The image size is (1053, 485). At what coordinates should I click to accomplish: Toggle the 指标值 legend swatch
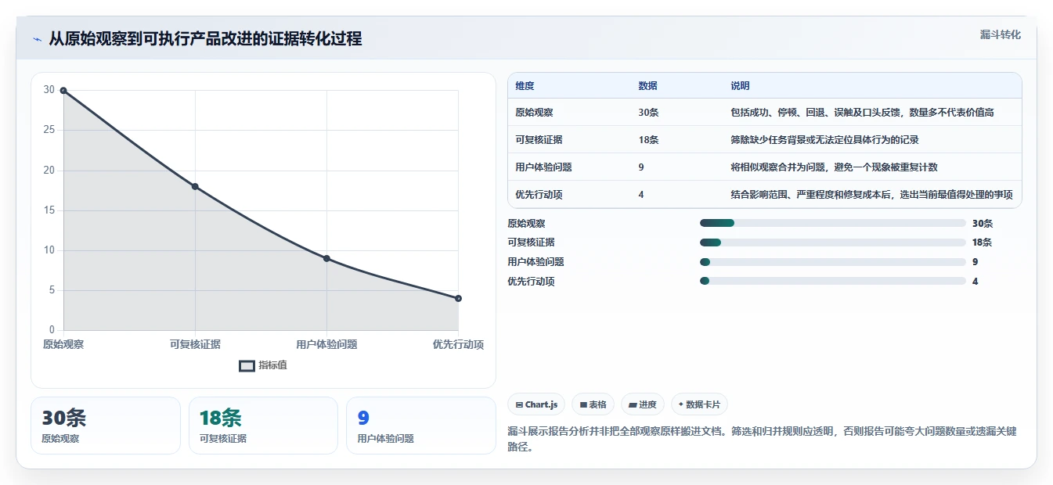point(247,365)
